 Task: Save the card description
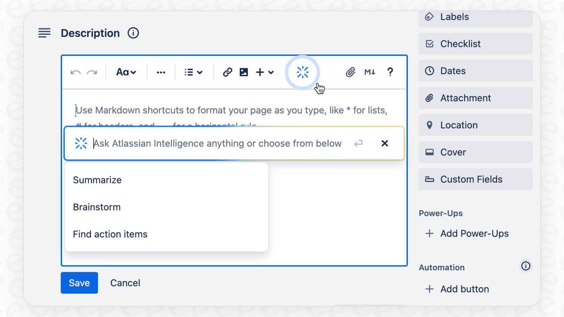(x=79, y=282)
